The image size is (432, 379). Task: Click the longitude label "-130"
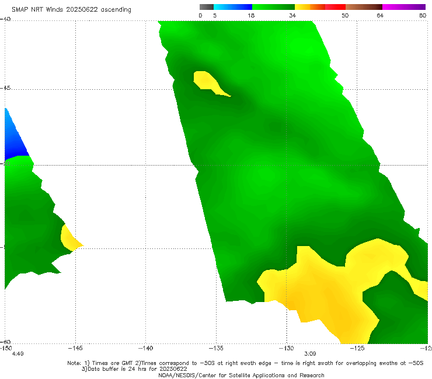pyautogui.click(x=286, y=348)
